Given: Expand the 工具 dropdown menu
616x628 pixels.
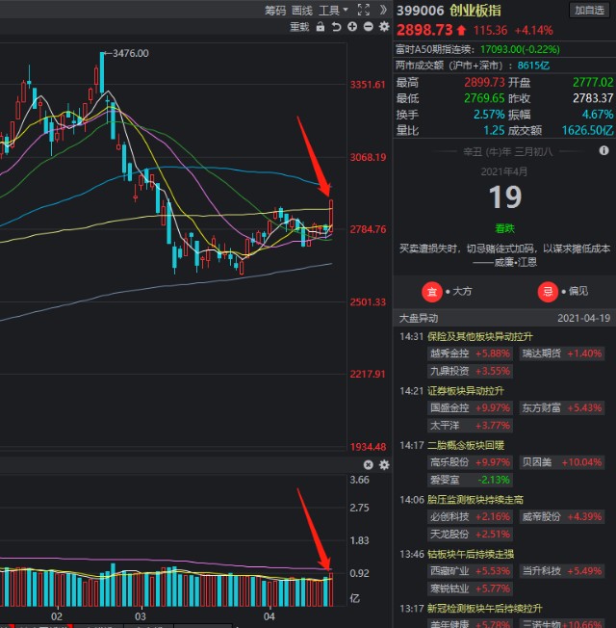Looking at the screenshot, I should [x=333, y=10].
